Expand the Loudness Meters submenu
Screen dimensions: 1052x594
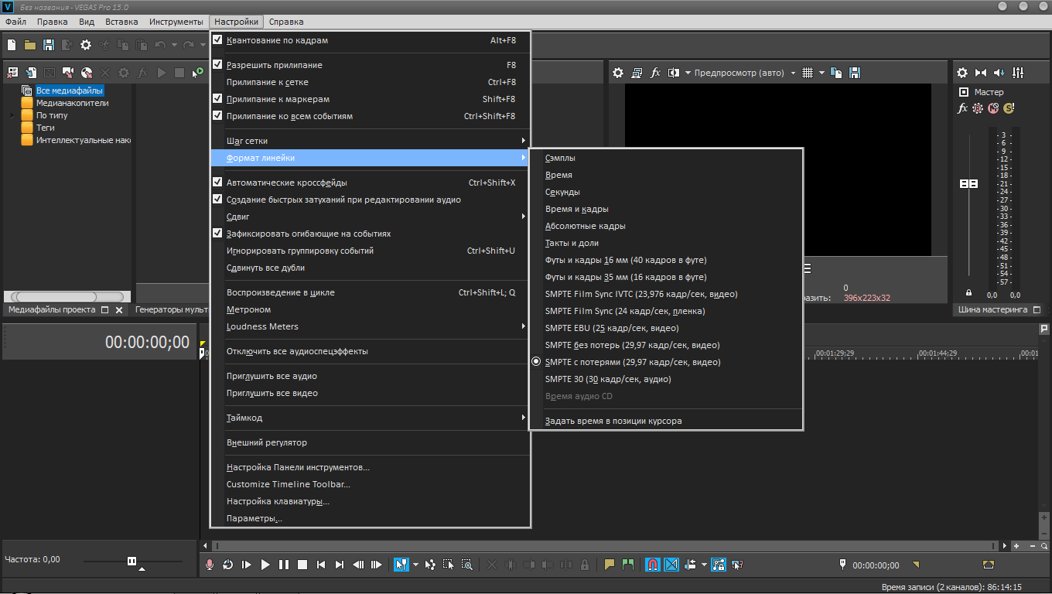[371, 326]
